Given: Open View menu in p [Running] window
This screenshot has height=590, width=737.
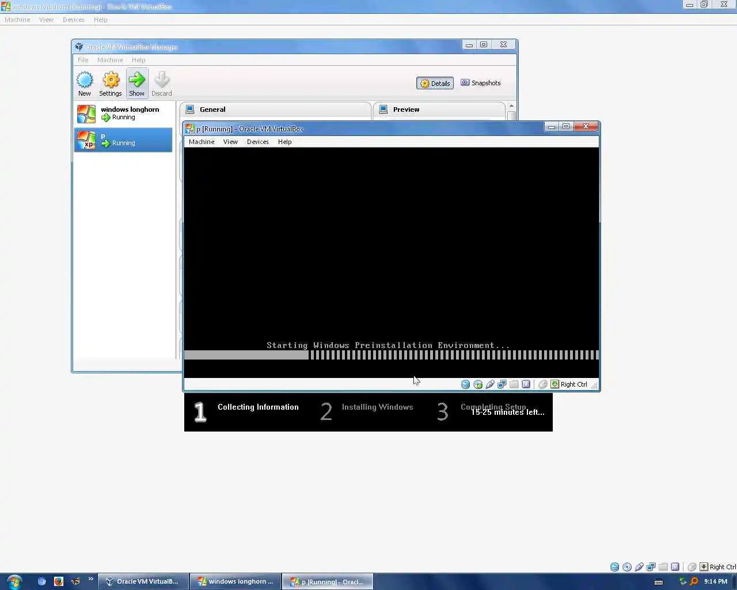Looking at the screenshot, I should click(230, 142).
